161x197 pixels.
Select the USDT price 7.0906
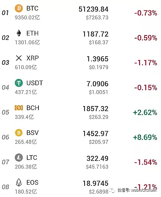coord(98,84)
